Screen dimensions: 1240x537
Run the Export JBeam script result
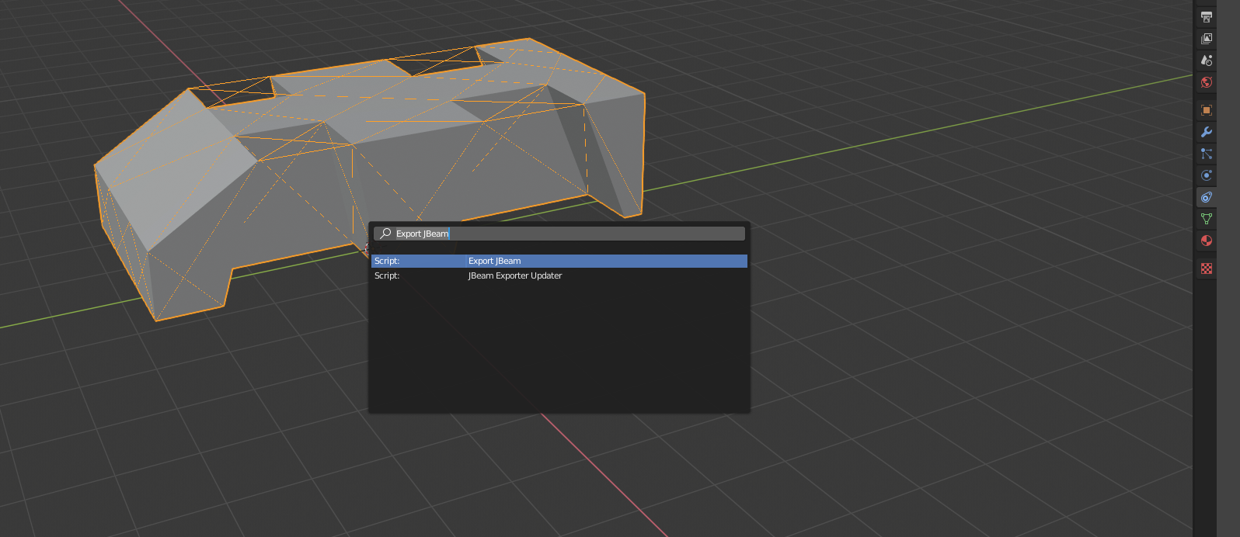[x=559, y=261]
